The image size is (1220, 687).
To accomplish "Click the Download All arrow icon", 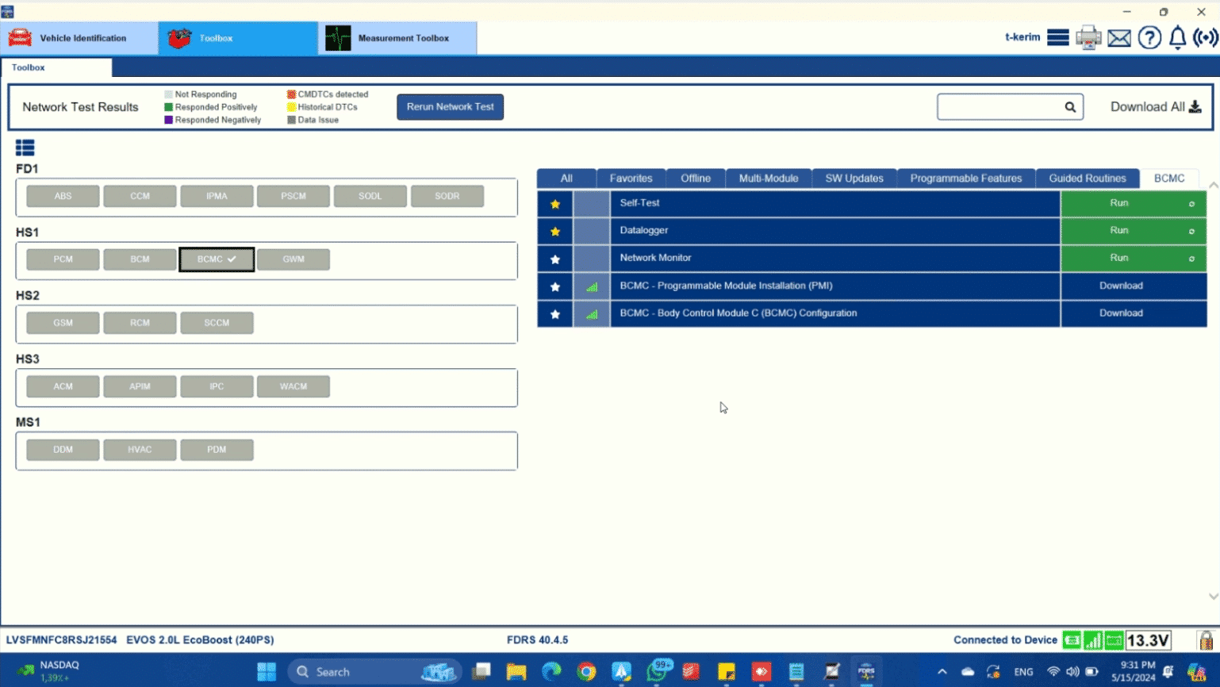I will tap(1195, 107).
